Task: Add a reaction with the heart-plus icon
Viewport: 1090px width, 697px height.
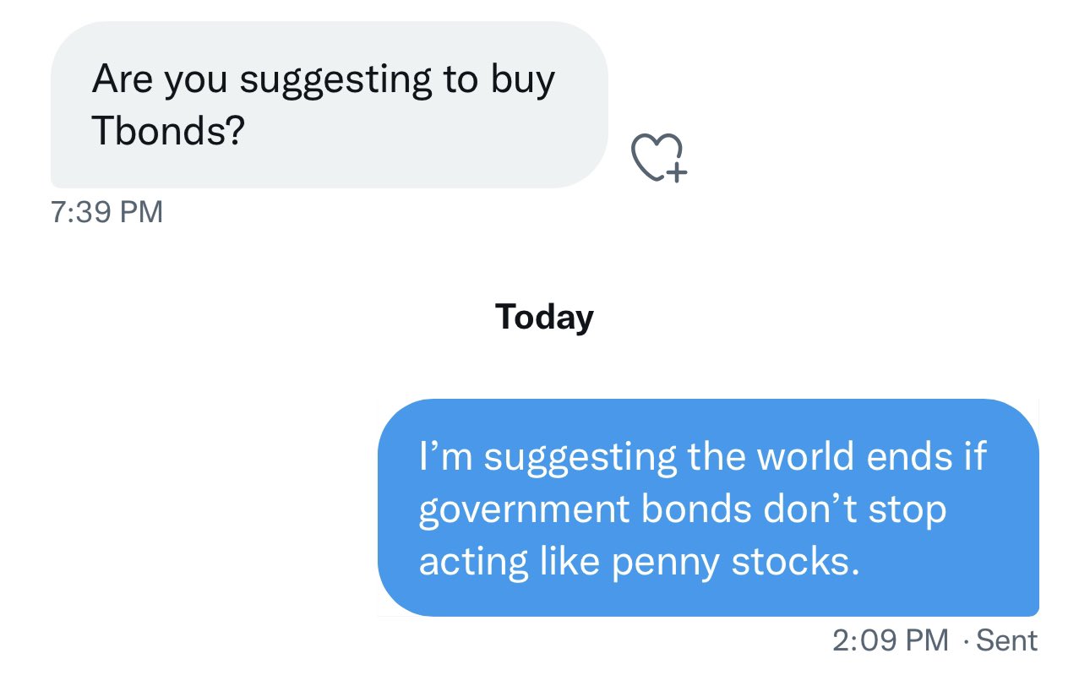Action: [659, 158]
